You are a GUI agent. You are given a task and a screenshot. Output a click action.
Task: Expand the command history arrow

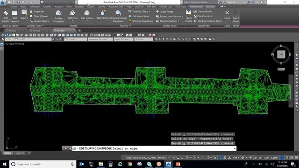point(235,148)
